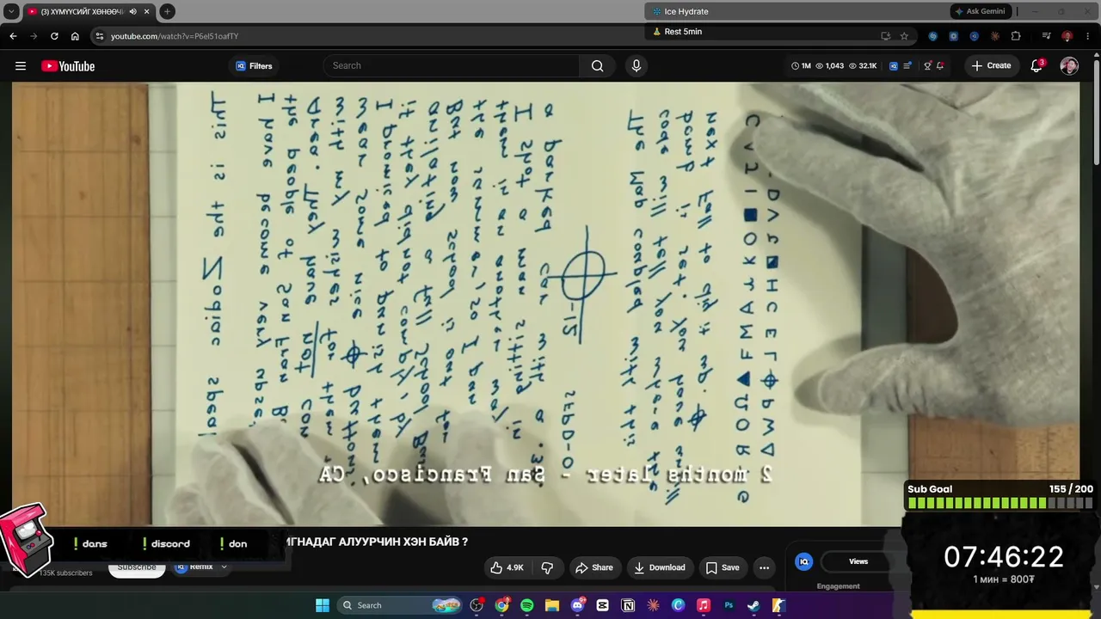Open more actions three-dot menu
This screenshot has height=619, width=1101.
(764, 567)
